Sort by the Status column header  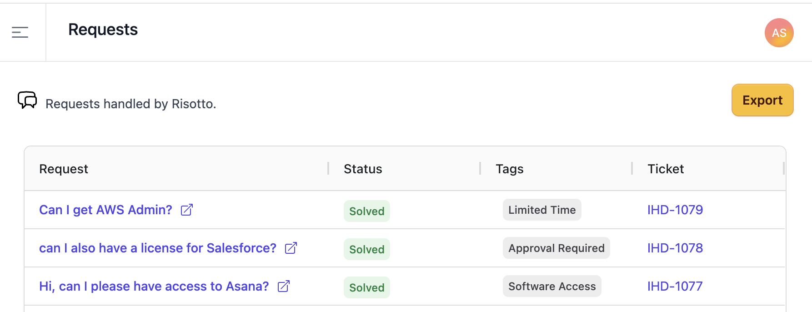coord(363,169)
